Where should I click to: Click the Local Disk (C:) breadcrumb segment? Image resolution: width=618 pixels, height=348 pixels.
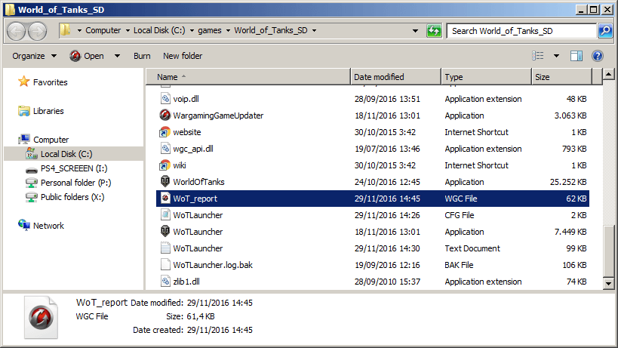click(159, 30)
